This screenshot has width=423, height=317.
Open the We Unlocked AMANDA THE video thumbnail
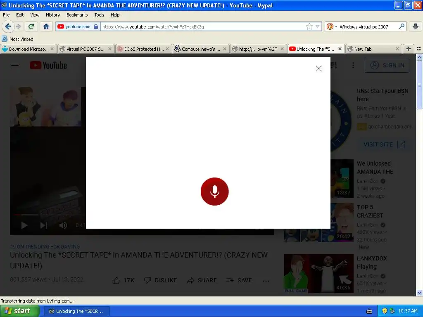tap(342, 178)
